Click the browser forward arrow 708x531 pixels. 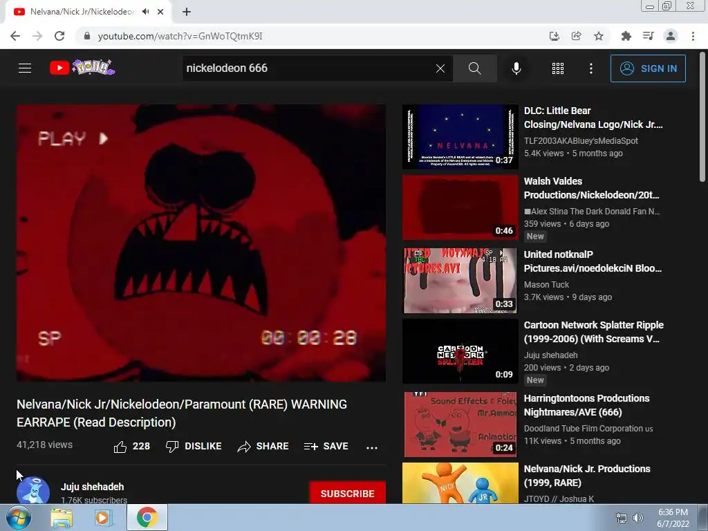[x=37, y=36]
